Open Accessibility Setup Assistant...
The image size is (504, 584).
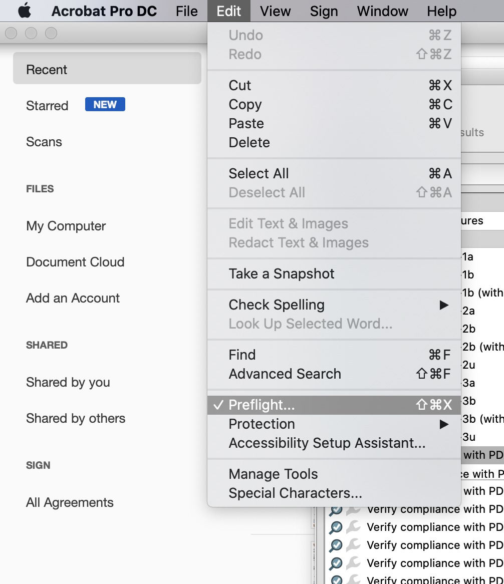pos(334,443)
